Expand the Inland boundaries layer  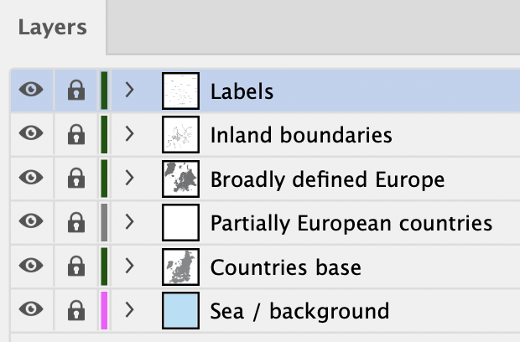[x=129, y=134]
